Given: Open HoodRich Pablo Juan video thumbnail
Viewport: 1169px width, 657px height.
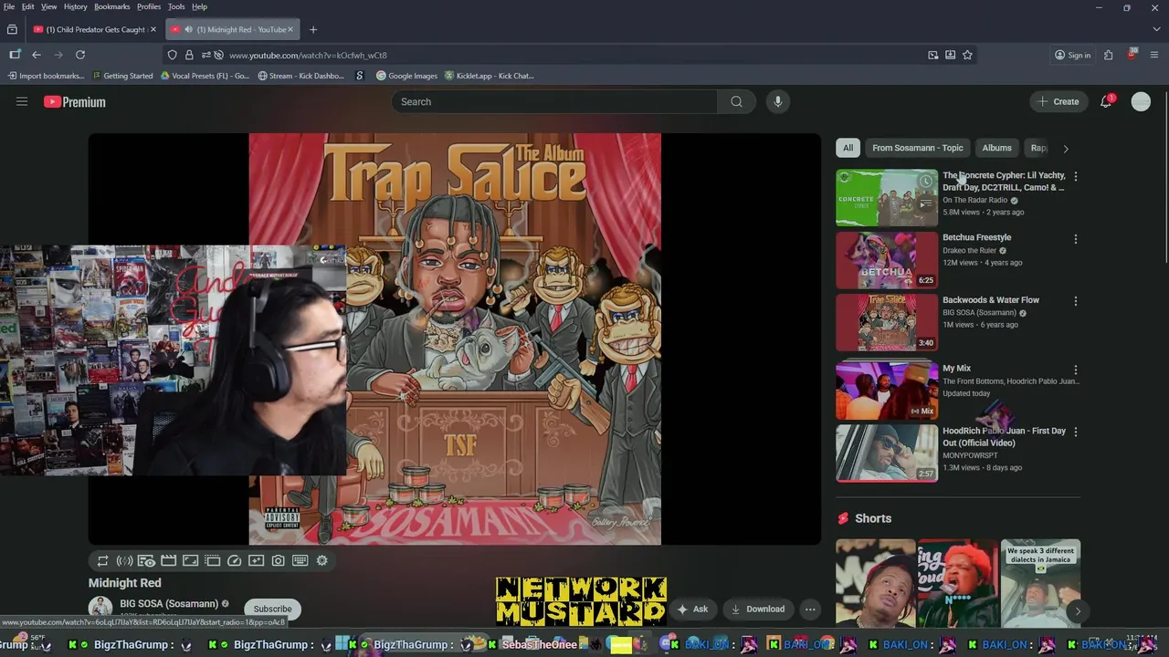Looking at the screenshot, I should point(887,453).
